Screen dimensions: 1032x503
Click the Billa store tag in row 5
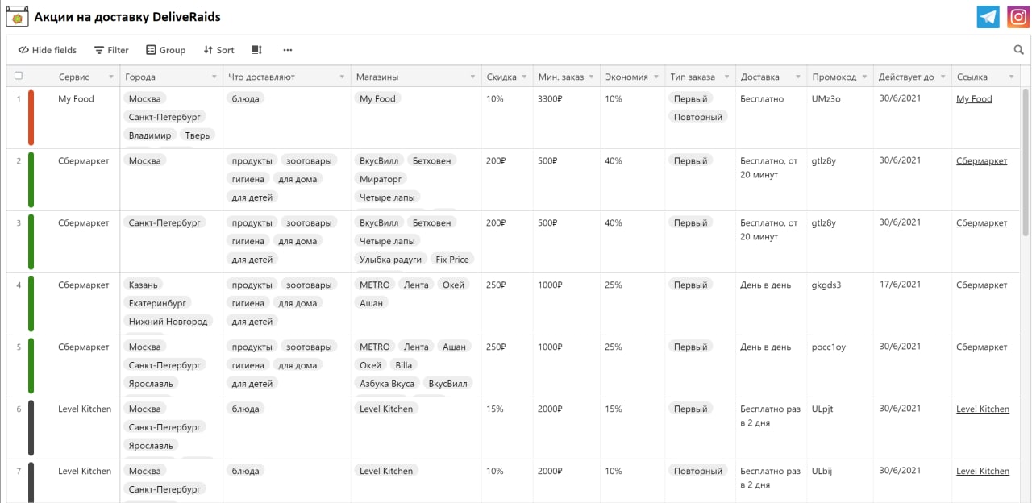pyautogui.click(x=404, y=365)
